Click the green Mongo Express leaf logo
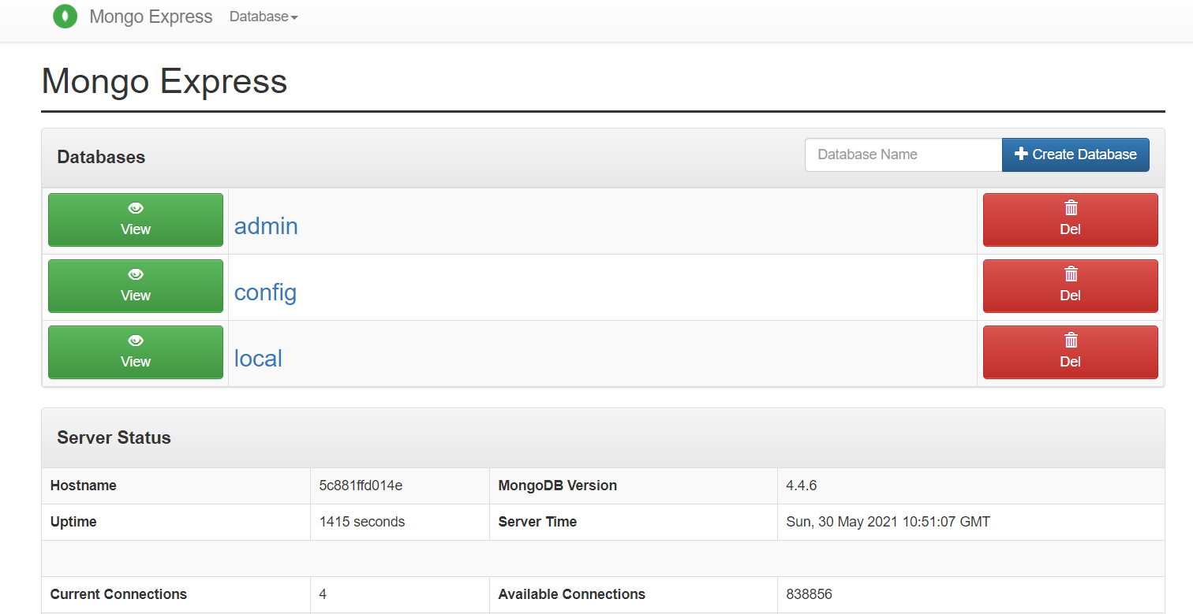The image size is (1193, 614). click(65, 16)
